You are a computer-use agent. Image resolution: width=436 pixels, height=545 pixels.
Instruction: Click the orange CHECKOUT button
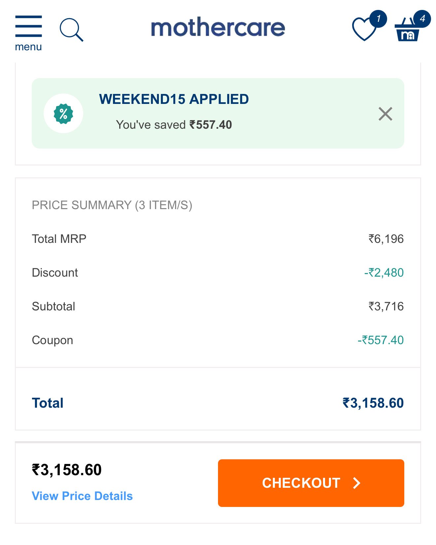[311, 483]
